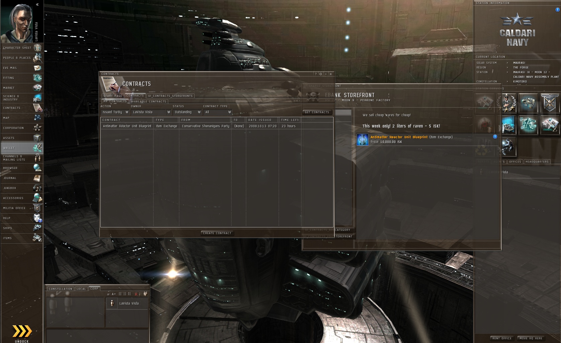Click the Contracts entry in the left sidebar
This screenshot has width=561, height=343.
coord(22,108)
